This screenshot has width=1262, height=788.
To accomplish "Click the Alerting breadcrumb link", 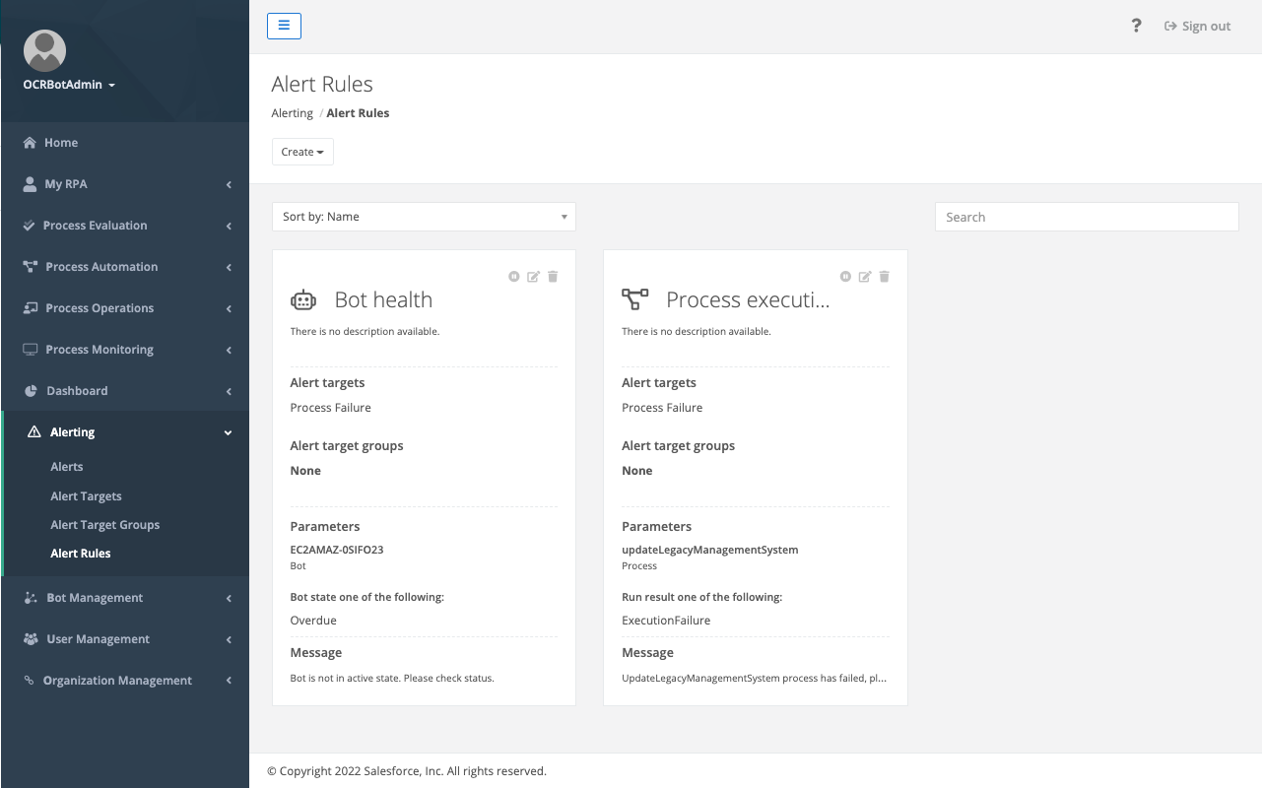I will [x=292, y=112].
